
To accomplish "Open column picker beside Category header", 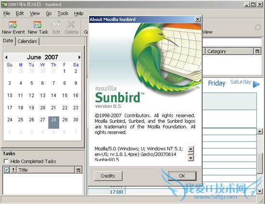I will 257,51.
